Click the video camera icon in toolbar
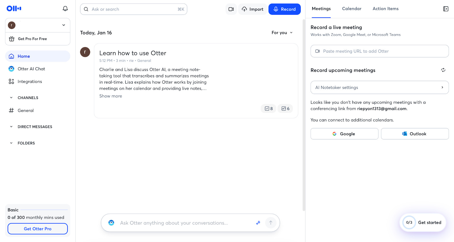Viewport: 454px width, 242px height. point(231,9)
